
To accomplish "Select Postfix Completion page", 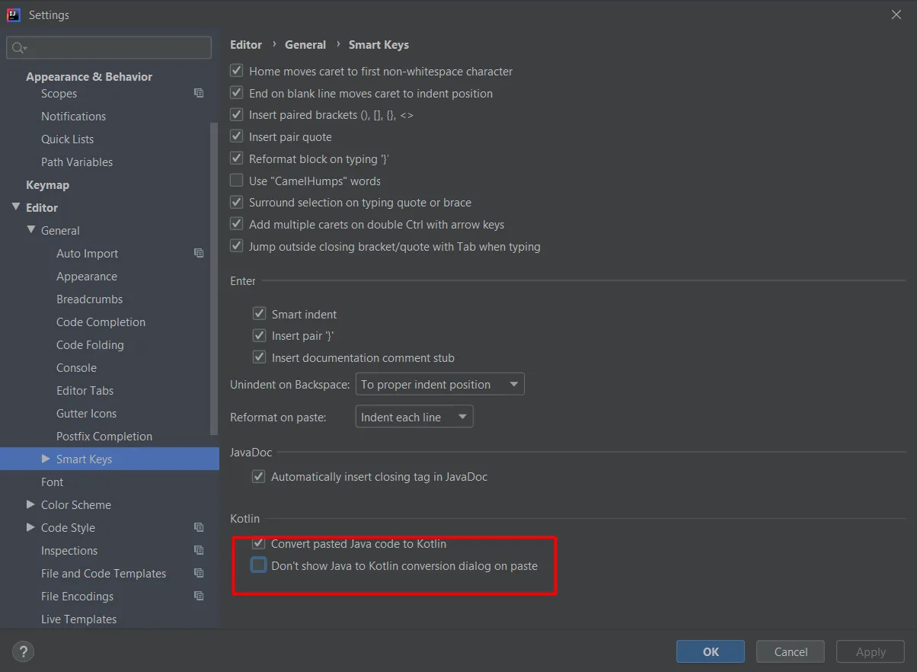I will tap(104, 437).
